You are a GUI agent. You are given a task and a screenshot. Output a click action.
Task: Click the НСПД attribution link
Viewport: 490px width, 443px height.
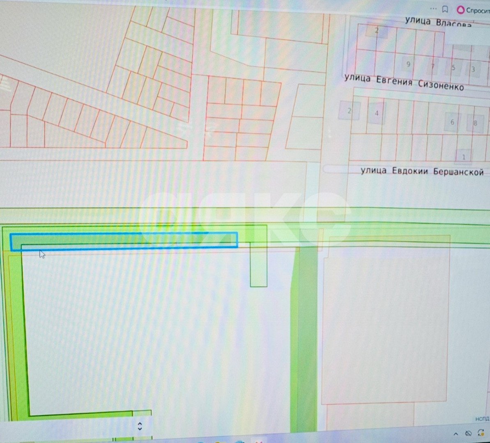482,419
